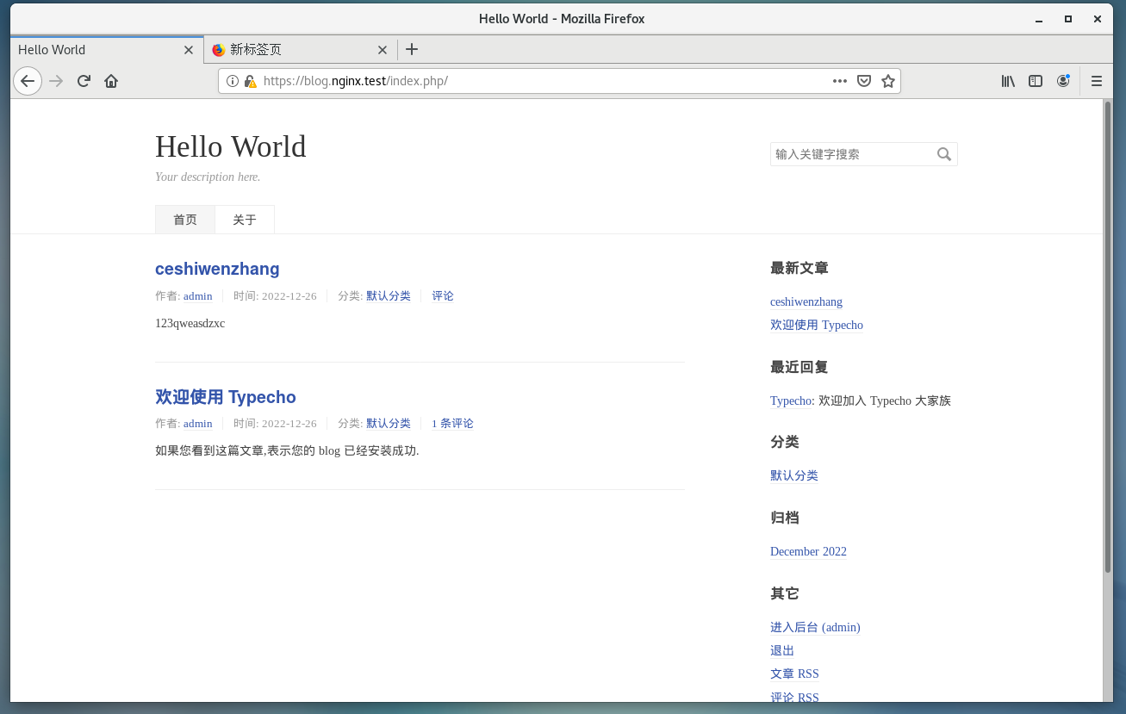Click the 最新文章 sidebar heading

(799, 269)
